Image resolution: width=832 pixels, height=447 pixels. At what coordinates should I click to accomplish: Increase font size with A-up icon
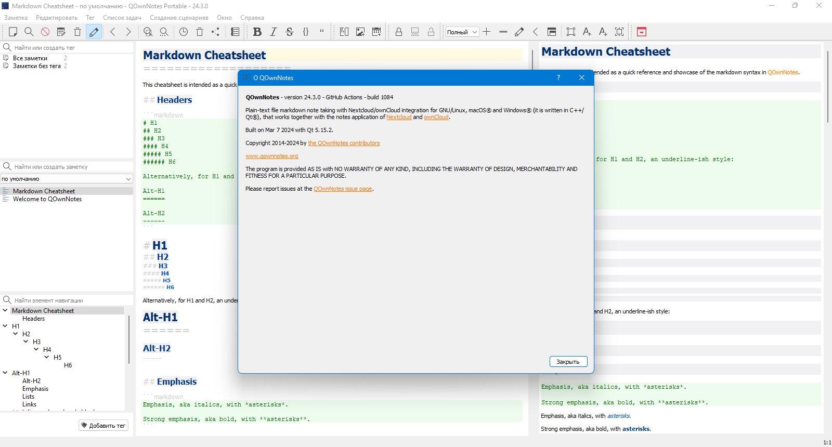click(587, 32)
